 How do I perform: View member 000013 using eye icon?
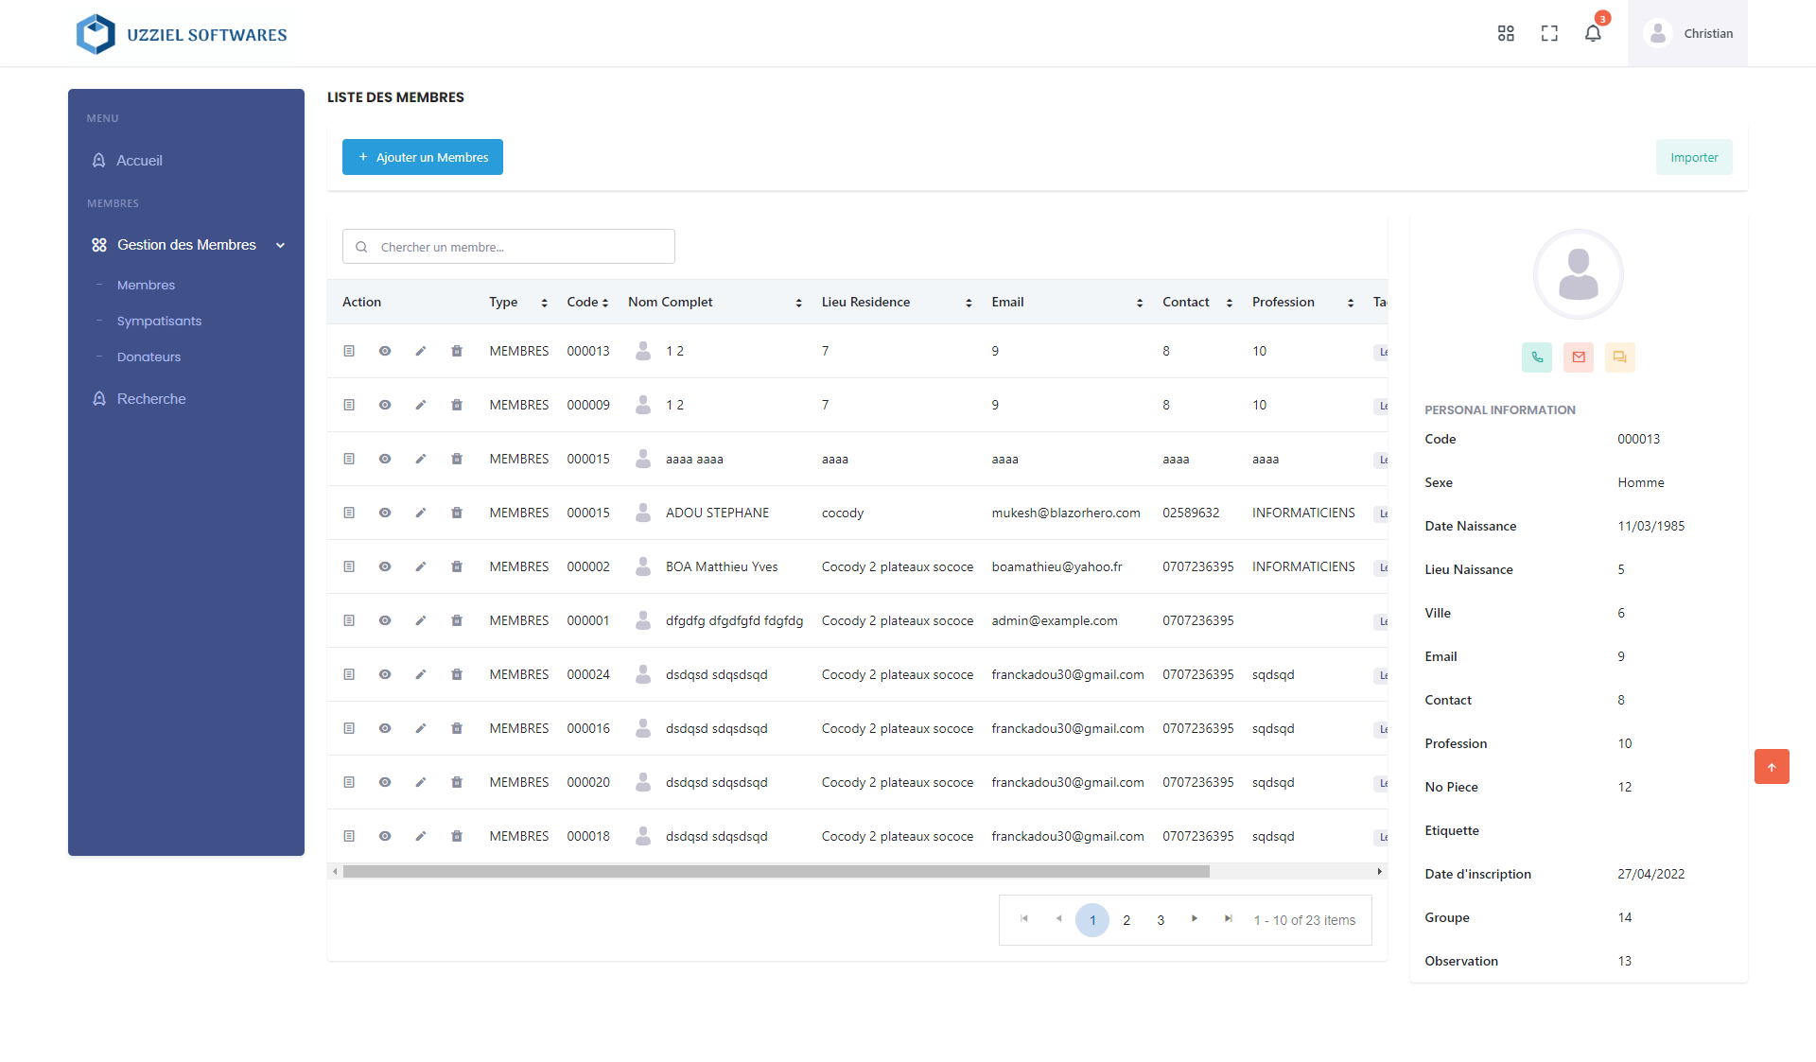click(385, 351)
